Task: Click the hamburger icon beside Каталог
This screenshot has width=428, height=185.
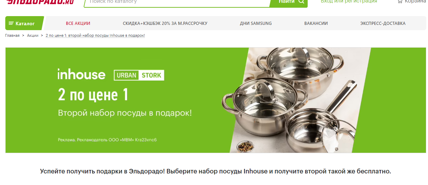Action: click(x=11, y=23)
